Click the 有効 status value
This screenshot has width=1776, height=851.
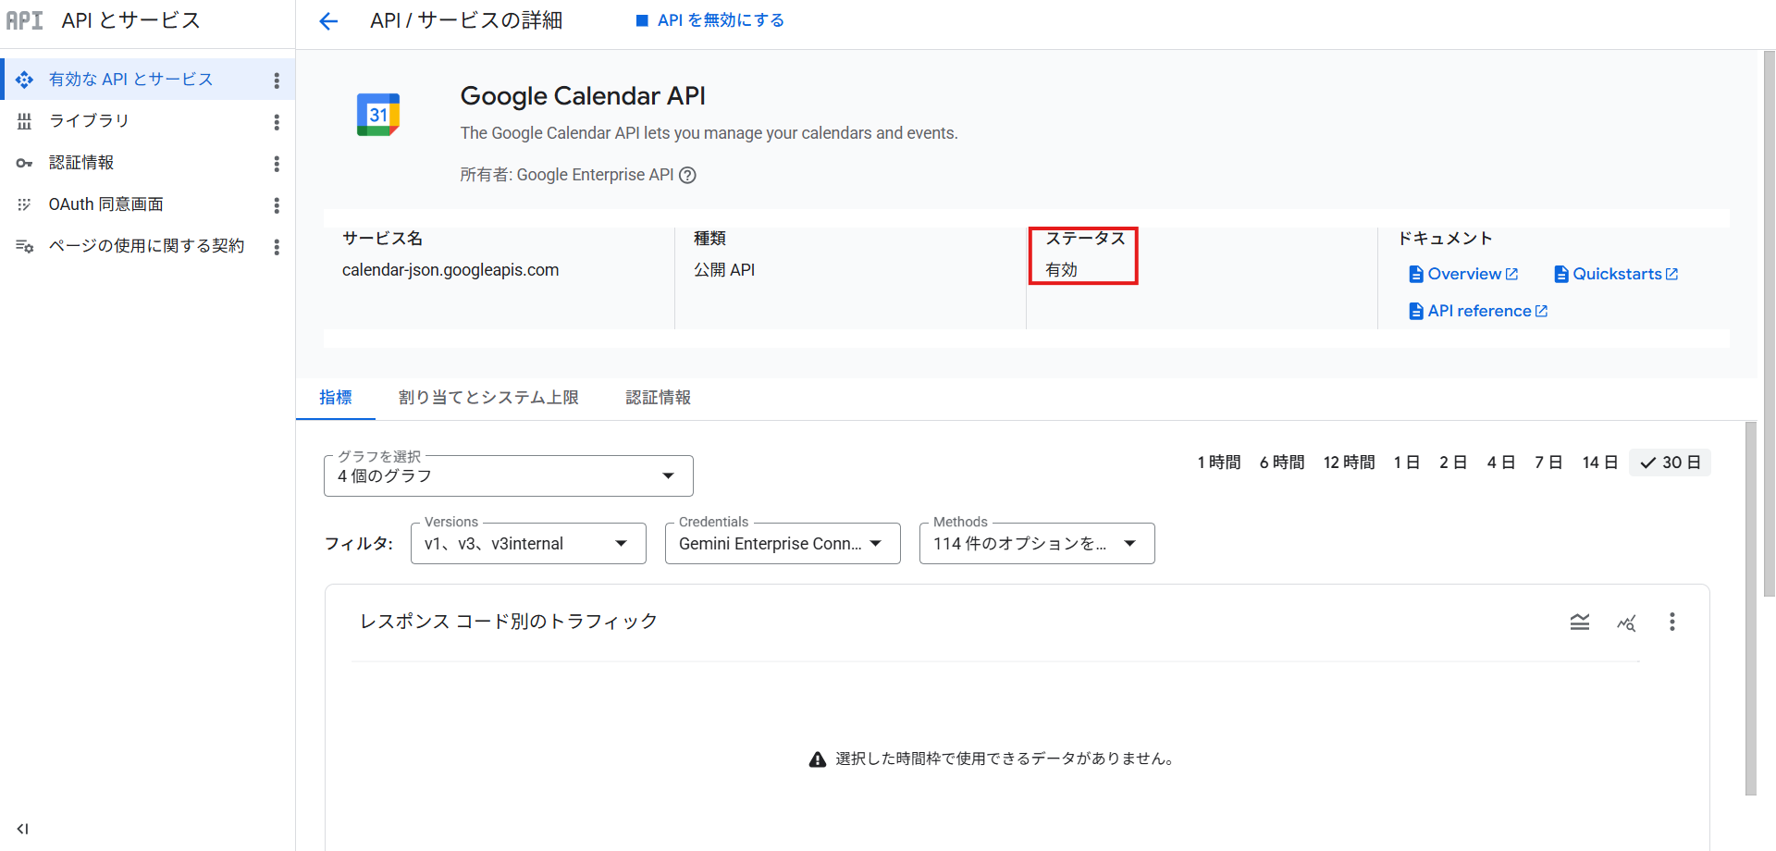1062,270
